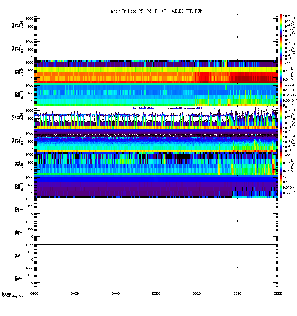Click the '0520' time axis label
Screen dimensions: 297x316
click(196, 293)
